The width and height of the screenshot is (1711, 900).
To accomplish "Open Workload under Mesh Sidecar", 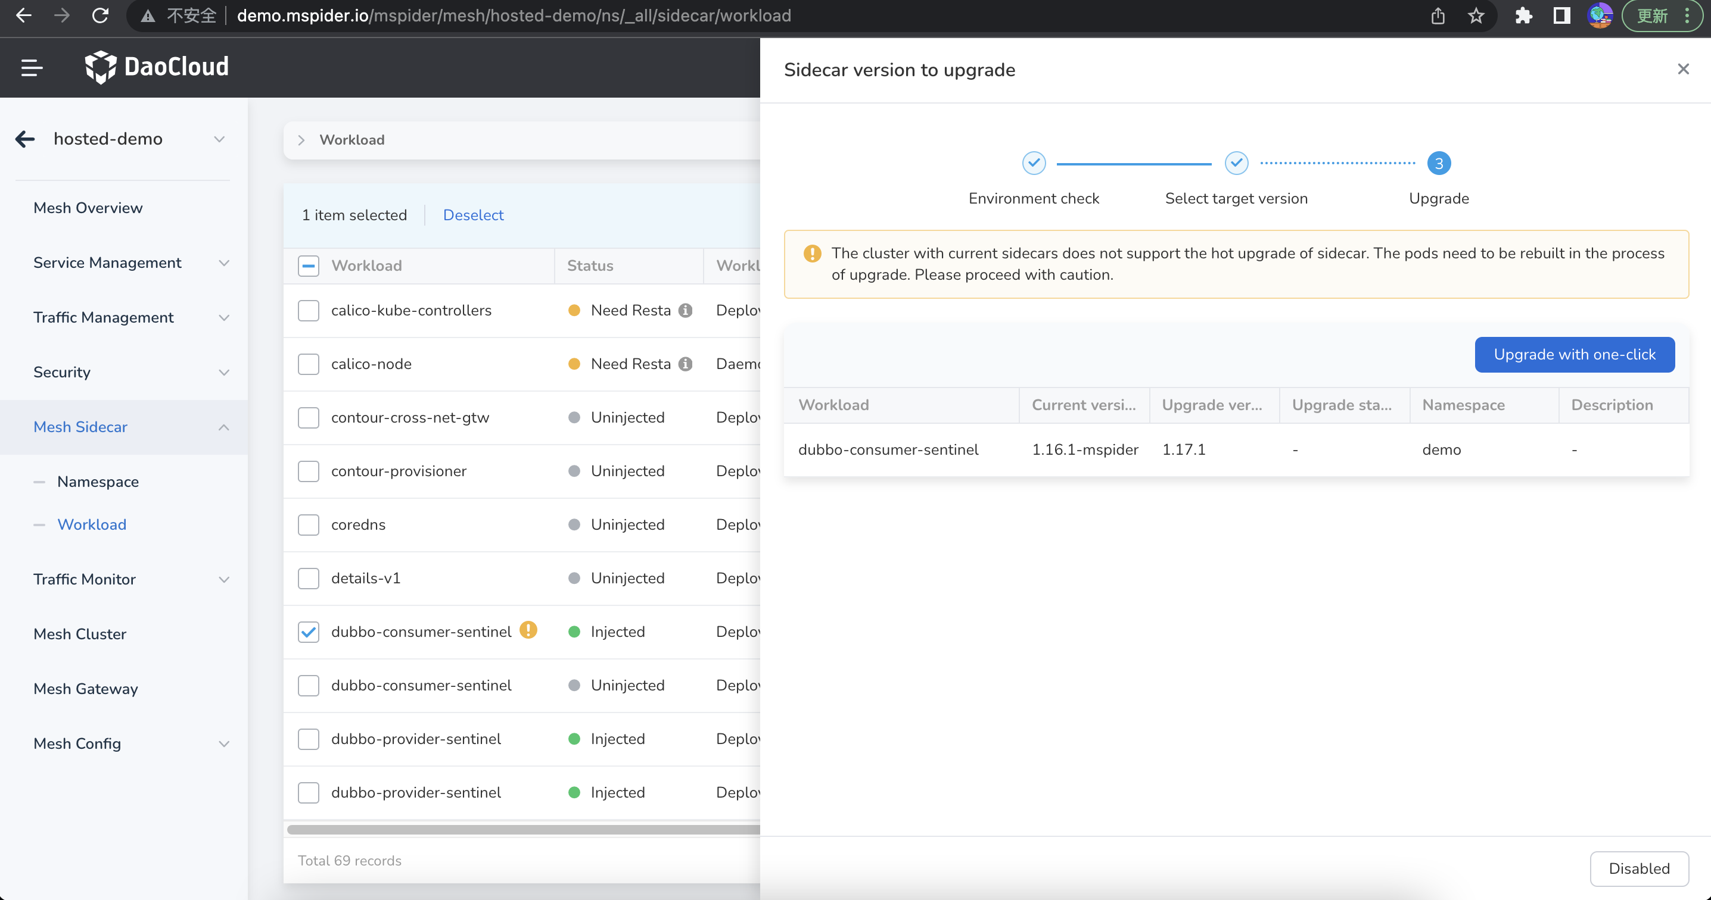I will pos(92,525).
